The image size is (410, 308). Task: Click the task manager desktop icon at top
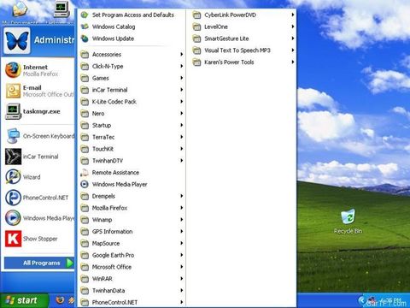coord(61,9)
